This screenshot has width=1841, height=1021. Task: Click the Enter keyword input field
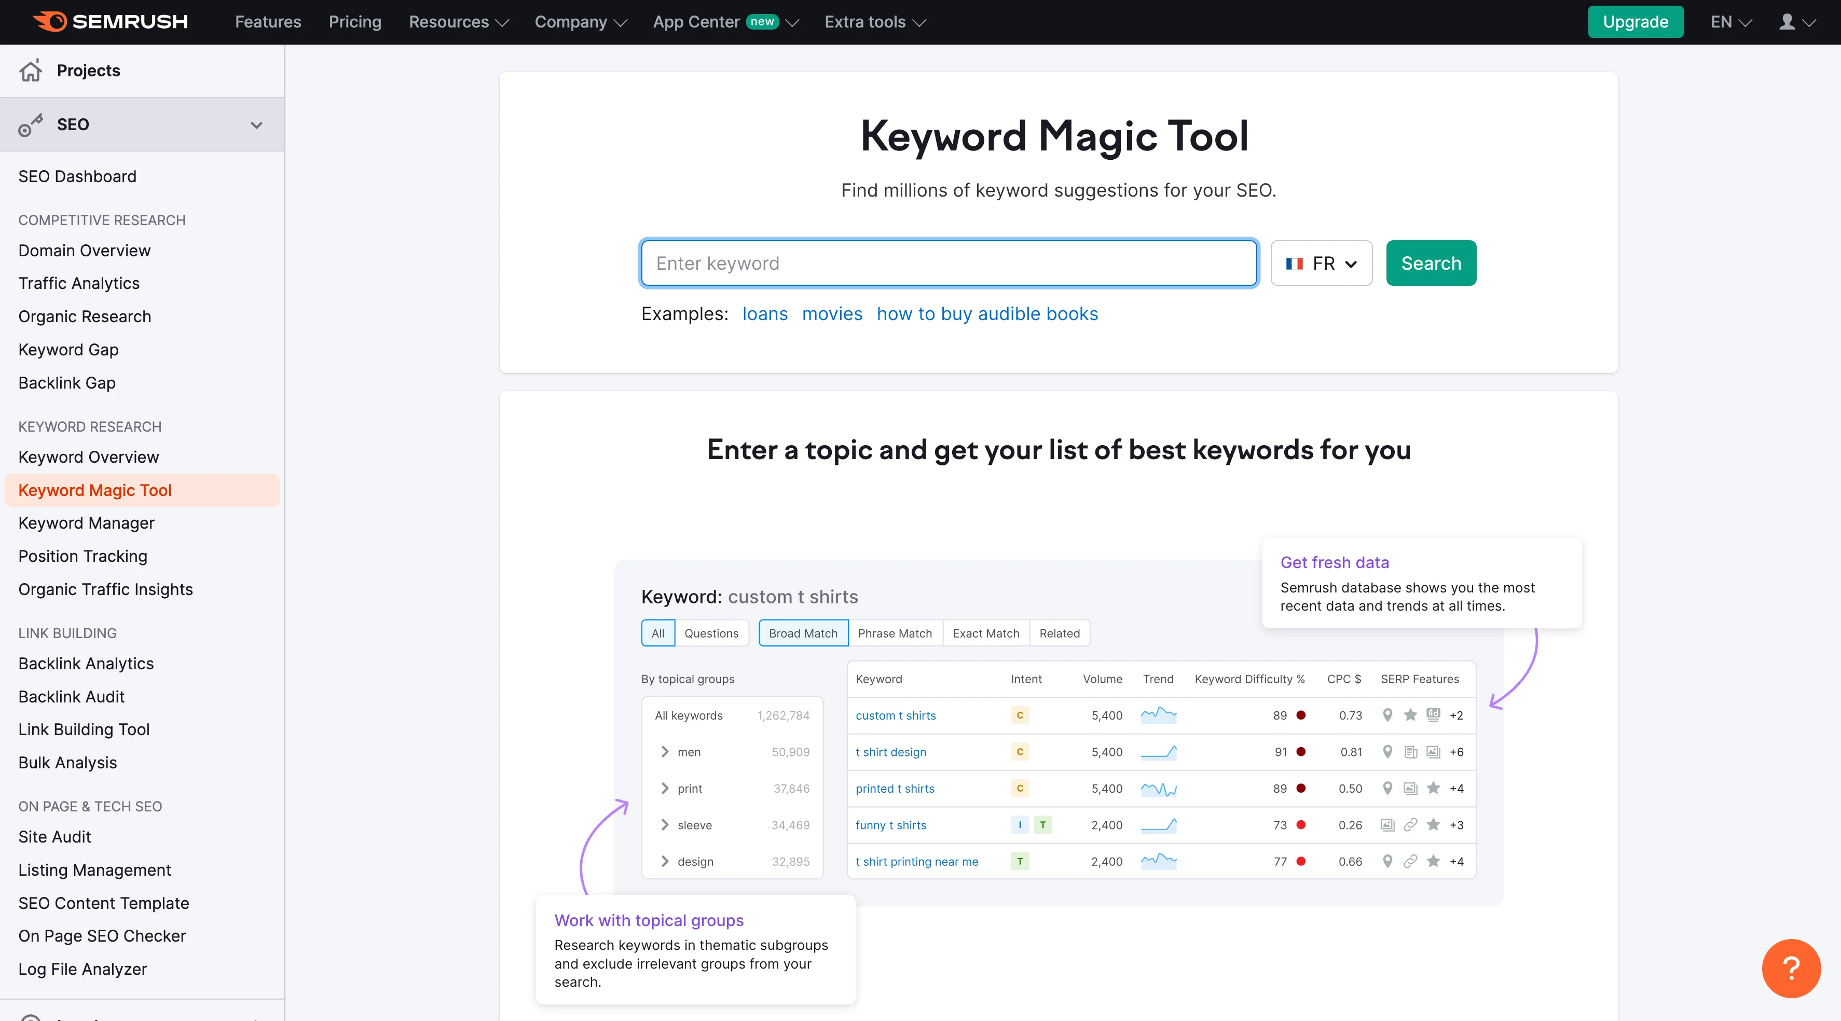pyautogui.click(x=949, y=263)
